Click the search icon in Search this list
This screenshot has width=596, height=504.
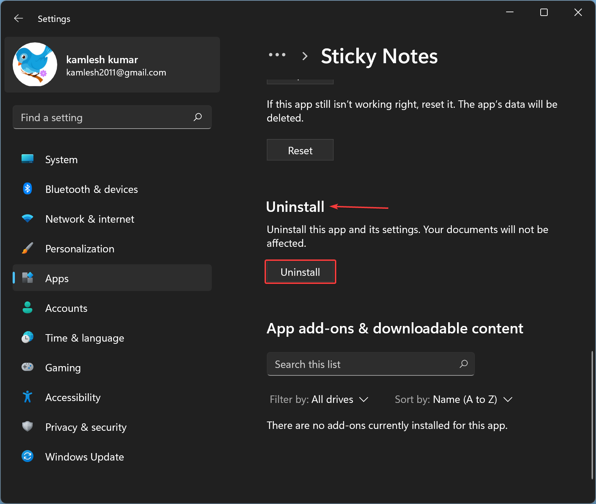tap(464, 364)
